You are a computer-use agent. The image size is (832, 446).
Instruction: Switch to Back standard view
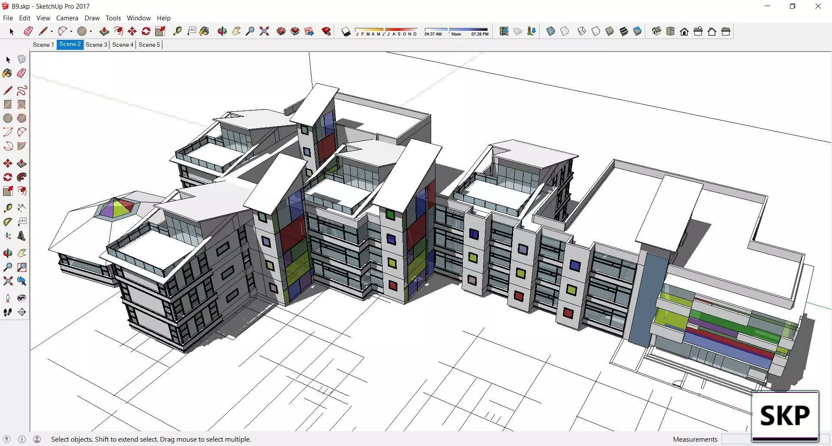coord(712,31)
